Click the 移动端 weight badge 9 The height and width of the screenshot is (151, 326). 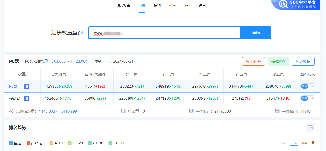click(27, 98)
